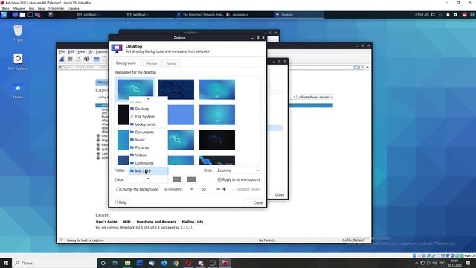Open Cortana circle icon on Windows taskbar
Viewport: 476px width, 268px height.
click(x=103, y=263)
